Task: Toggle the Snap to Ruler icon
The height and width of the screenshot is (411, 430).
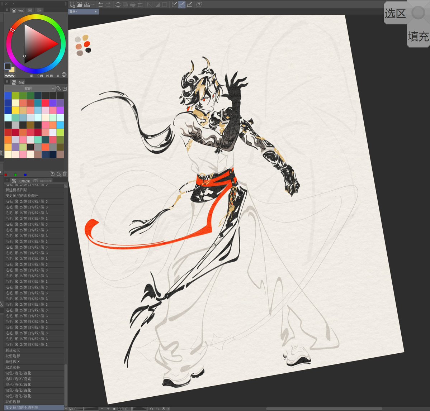Action: click(x=174, y=5)
